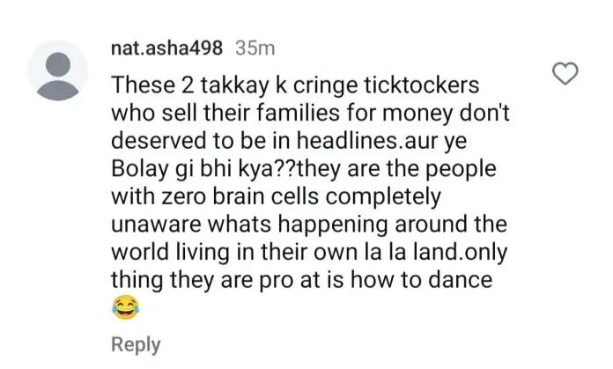Click the word "completely" in the comment

point(383,197)
